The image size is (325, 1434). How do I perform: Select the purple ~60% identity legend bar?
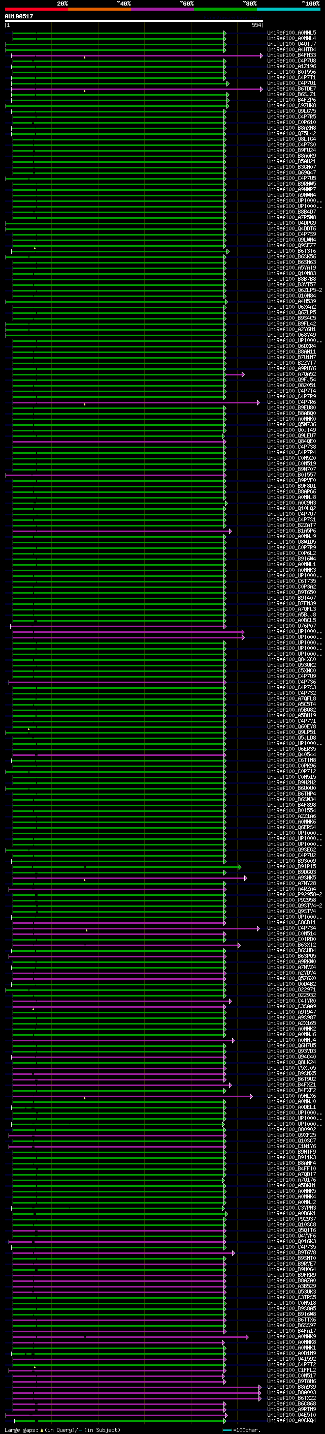(x=163, y=9)
